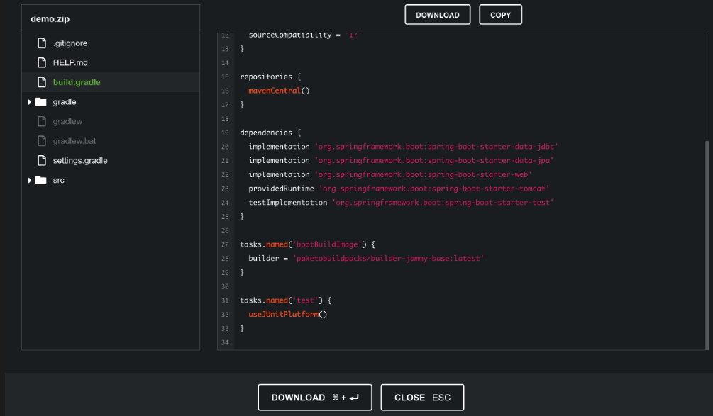Click the testImplementation starter-test line
Screen dimensions: 713x416
click(401, 203)
